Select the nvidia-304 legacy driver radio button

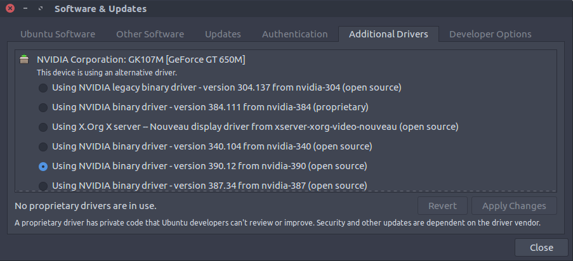[x=43, y=88]
